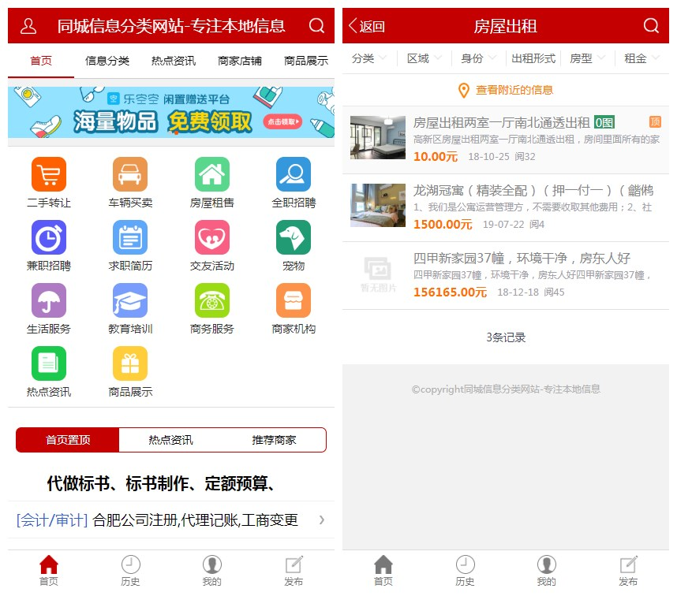Tap 首页 home icon in left bottom bar
Viewport: 677px width, 596px height.
pyautogui.click(x=49, y=564)
